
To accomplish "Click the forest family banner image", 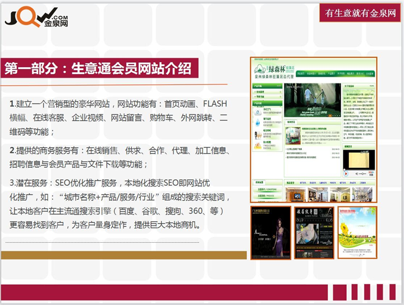I will click(x=311, y=100).
